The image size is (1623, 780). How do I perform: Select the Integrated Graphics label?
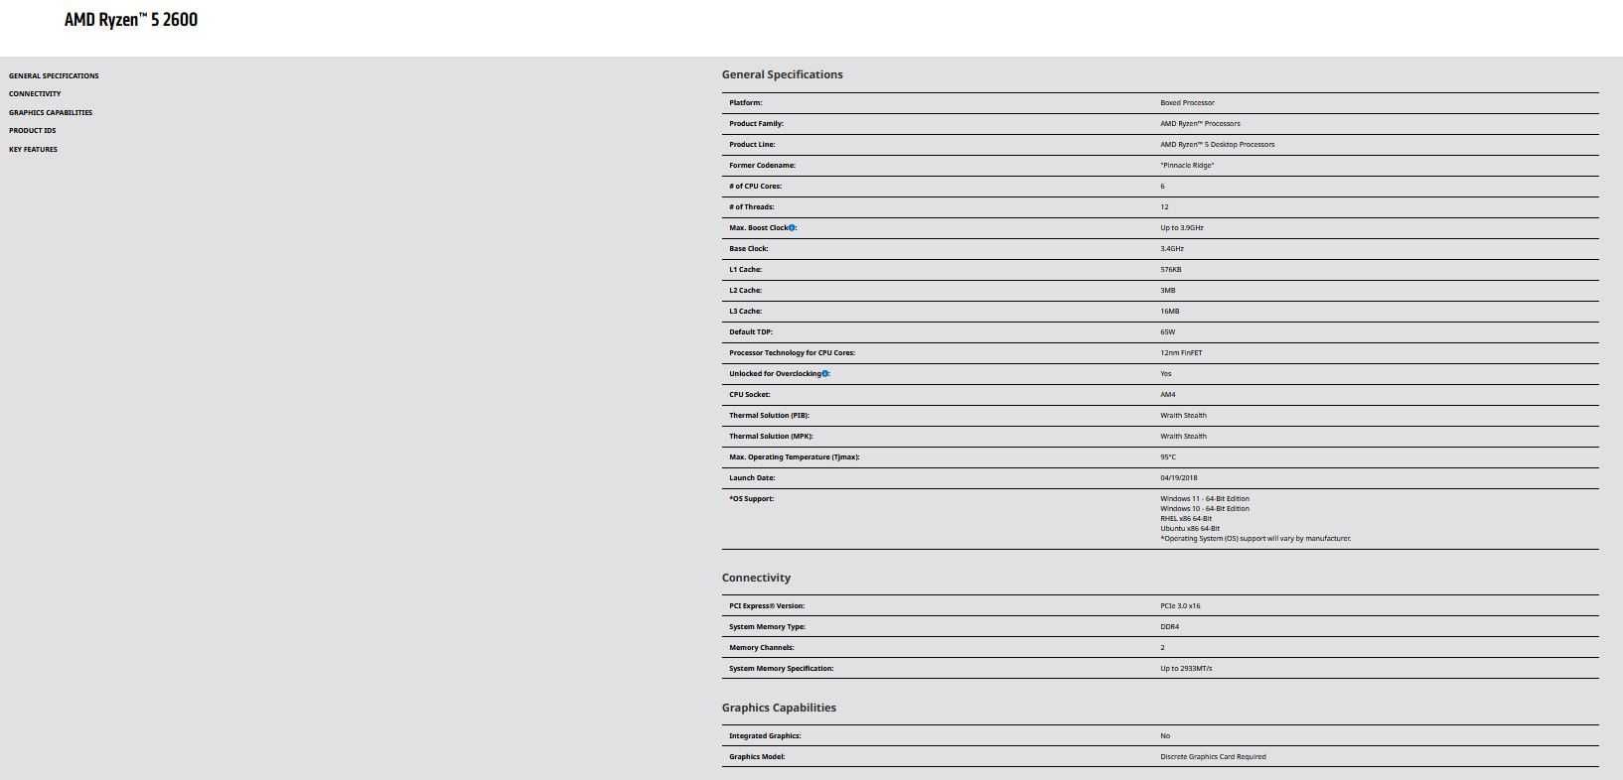click(765, 735)
